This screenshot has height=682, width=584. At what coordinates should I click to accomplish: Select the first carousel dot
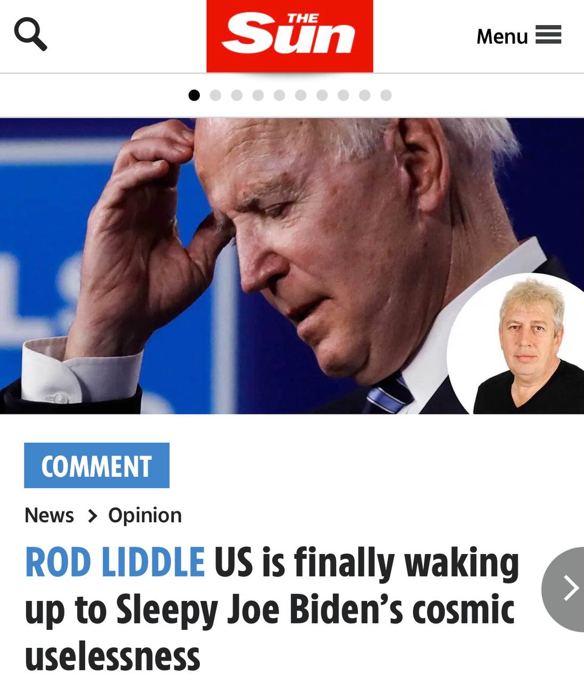pos(194,95)
